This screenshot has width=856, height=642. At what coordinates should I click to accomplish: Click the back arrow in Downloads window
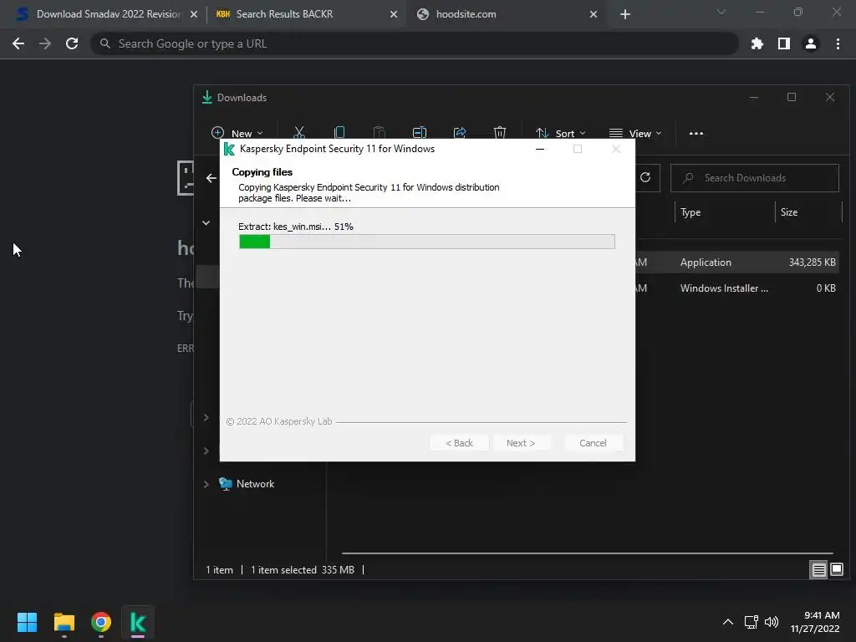(211, 178)
